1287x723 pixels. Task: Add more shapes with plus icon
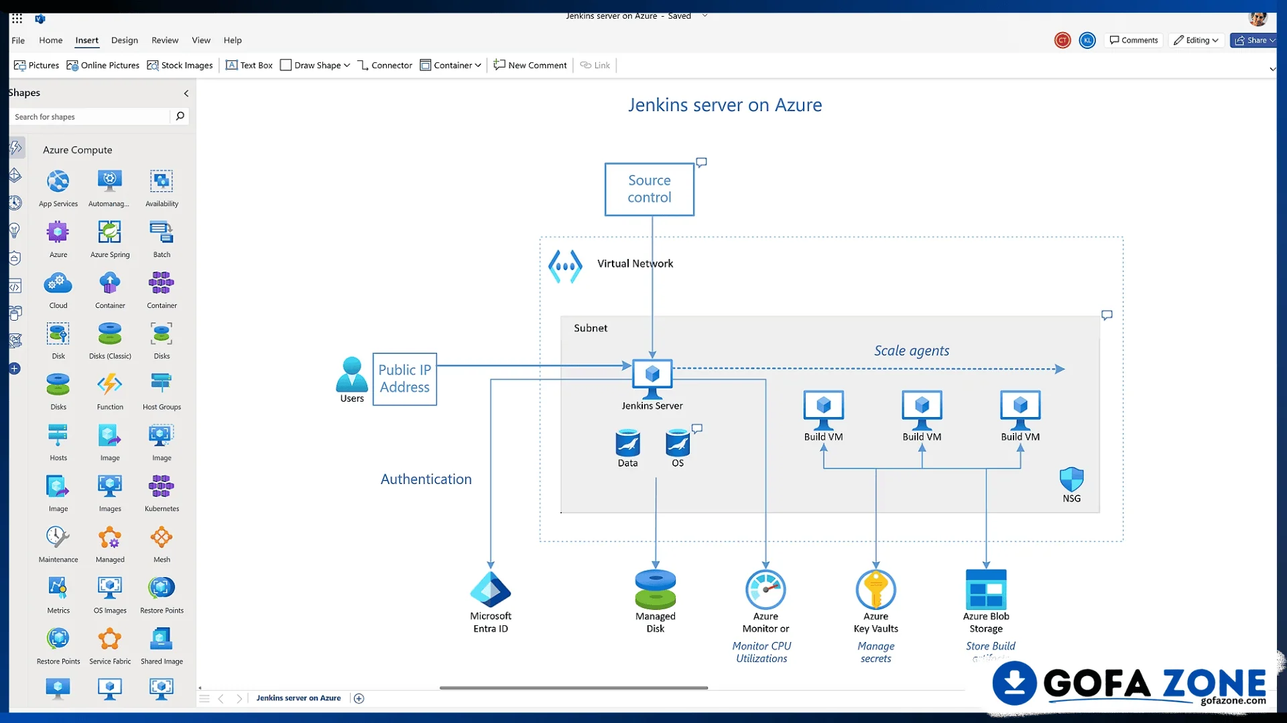click(15, 369)
